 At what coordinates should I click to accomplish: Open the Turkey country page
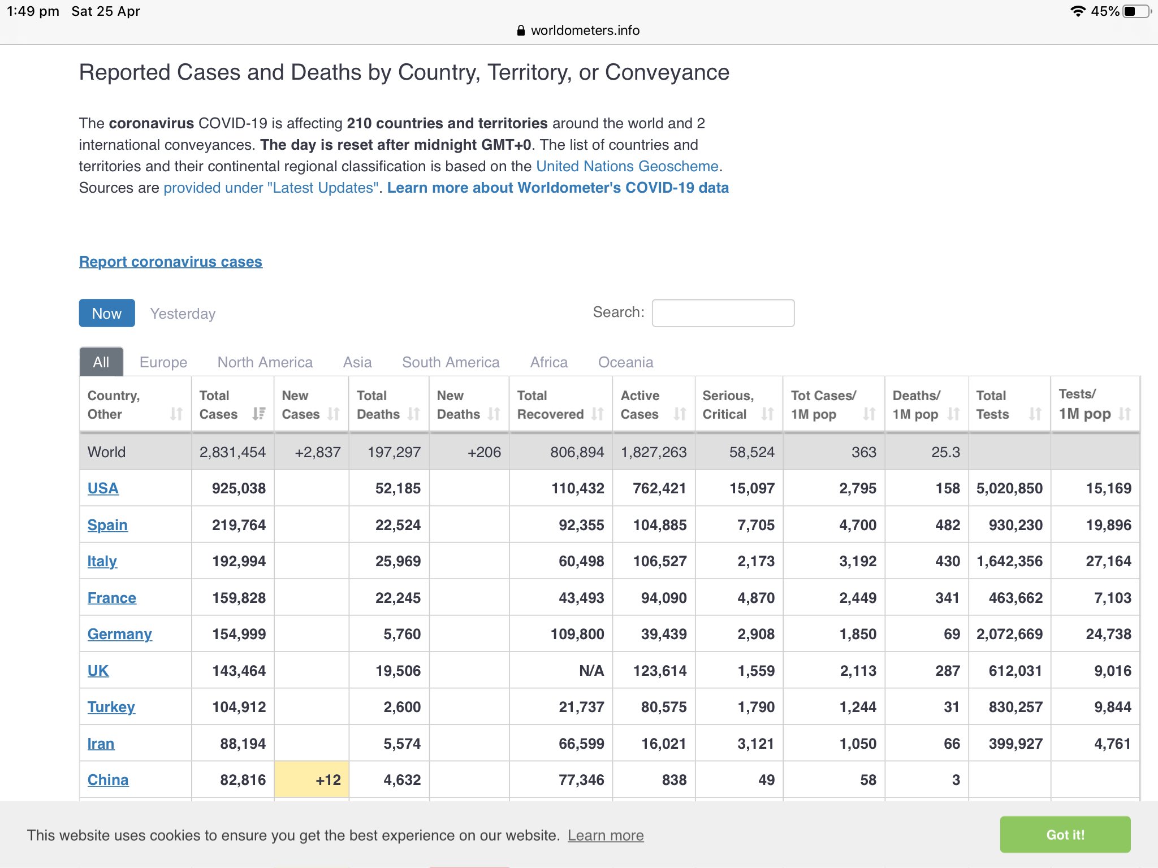click(x=111, y=707)
